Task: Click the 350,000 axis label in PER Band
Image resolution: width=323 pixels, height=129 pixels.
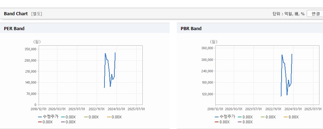Action: click(30, 49)
